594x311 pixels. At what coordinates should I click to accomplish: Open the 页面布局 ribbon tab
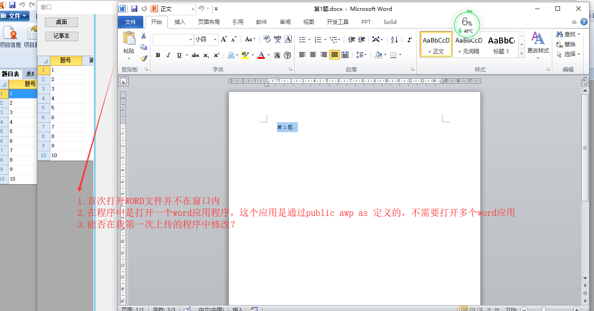[209, 22]
